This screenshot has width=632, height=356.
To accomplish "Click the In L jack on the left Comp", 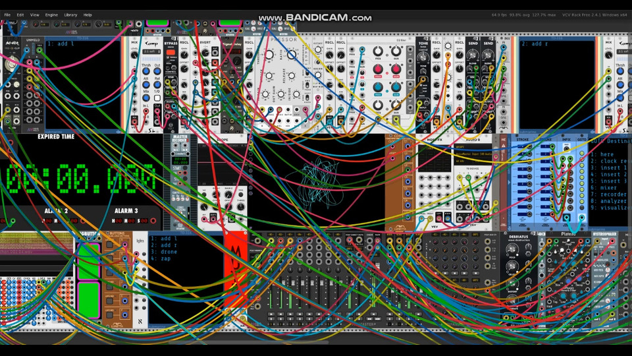I will pos(146,111).
